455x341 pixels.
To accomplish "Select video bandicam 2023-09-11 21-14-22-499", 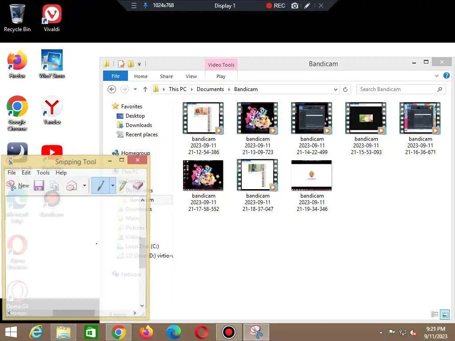I will (312, 129).
